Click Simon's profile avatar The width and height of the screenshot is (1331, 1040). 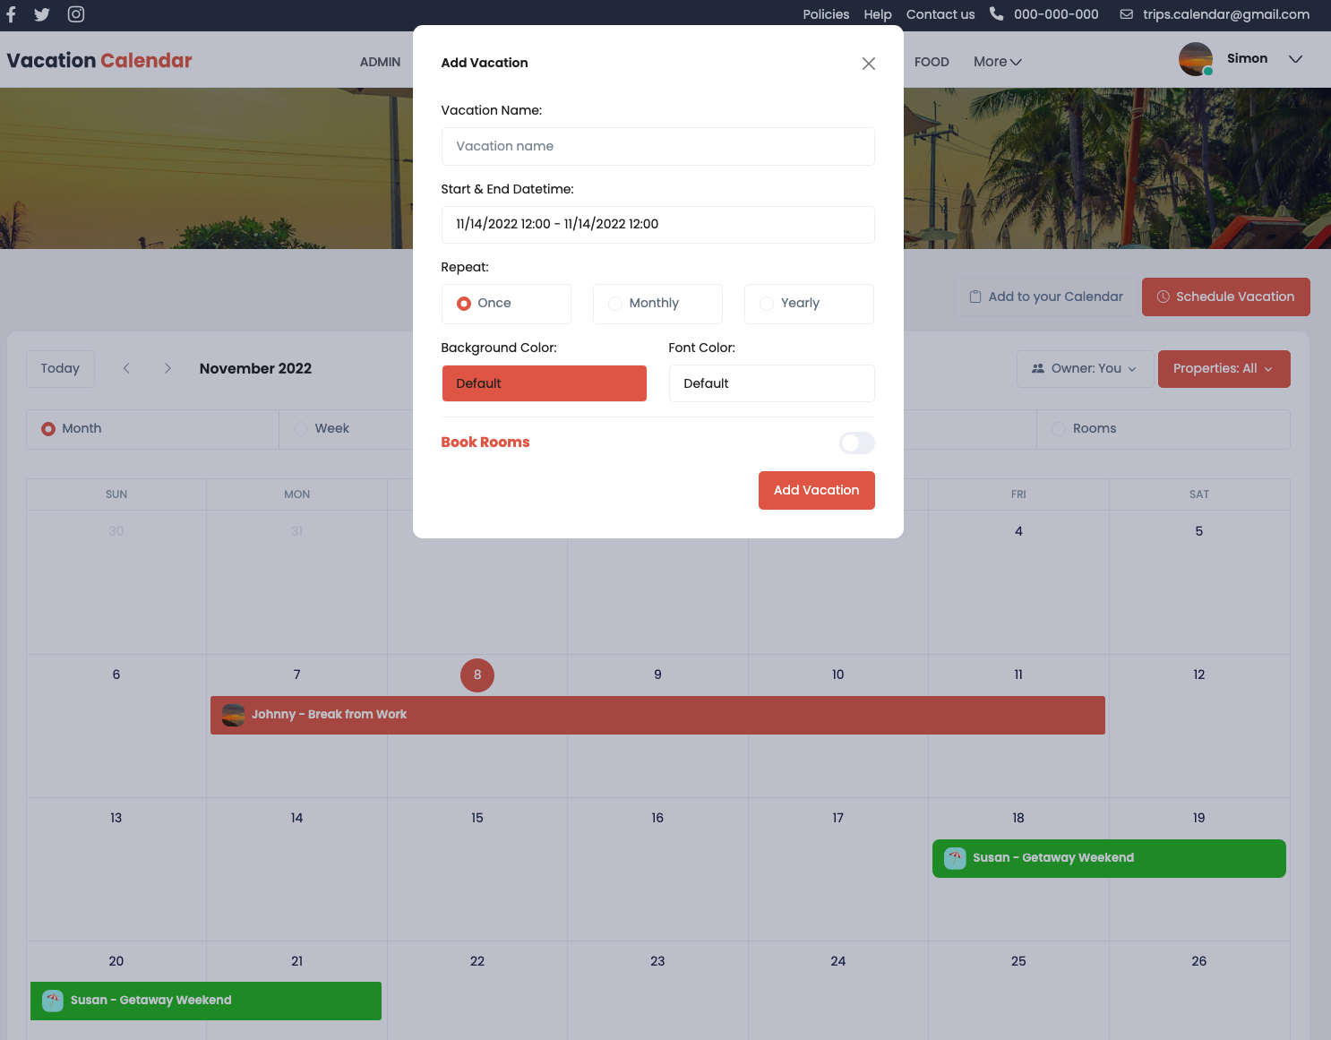[x=1195, y=59]
